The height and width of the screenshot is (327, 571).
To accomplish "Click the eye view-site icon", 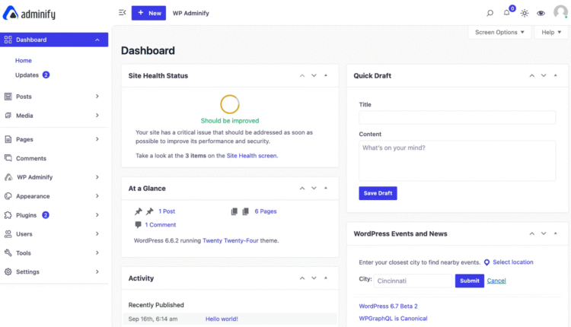I will pos(541,13).
